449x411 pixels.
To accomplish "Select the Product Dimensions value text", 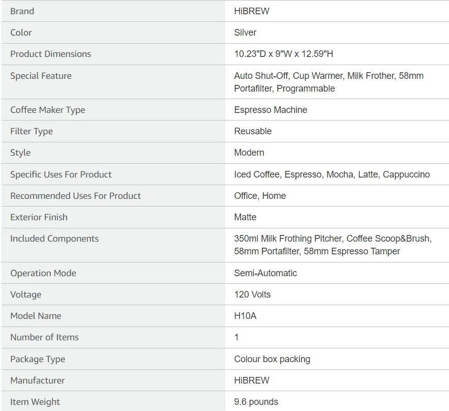I will pos(284,54).
